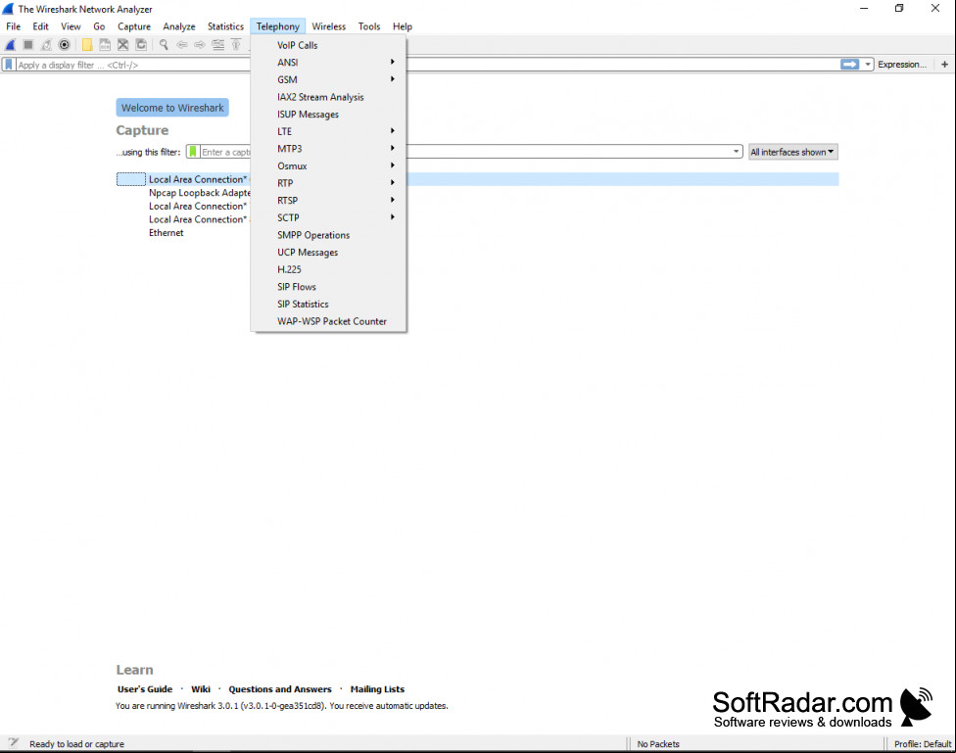Click the Welcome to Wireshark banner
Image resolution: width=956 pixels, height=753 pixels.
tap(172, 108)
